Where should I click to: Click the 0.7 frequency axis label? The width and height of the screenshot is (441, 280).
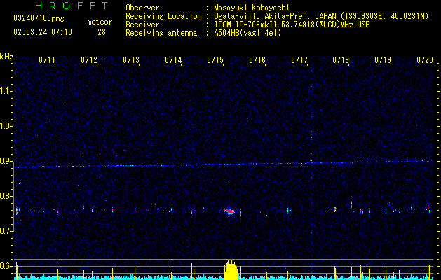click(x=6, y=231)
